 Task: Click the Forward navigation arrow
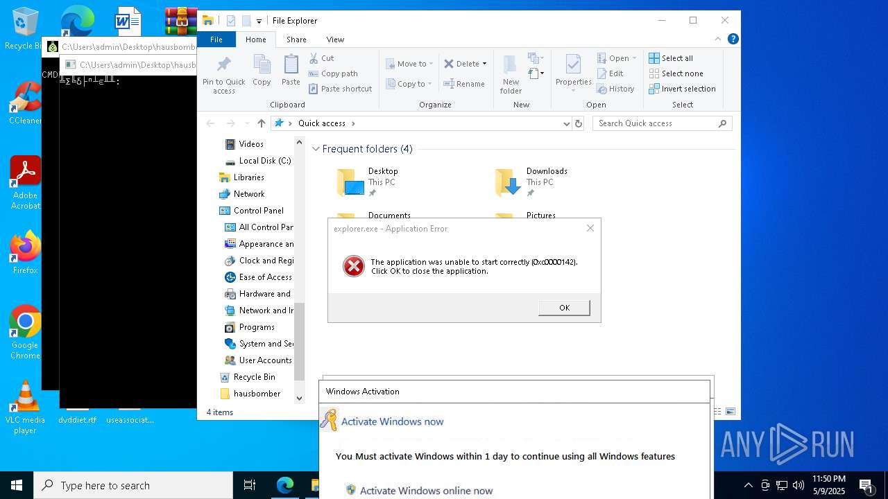230,123
